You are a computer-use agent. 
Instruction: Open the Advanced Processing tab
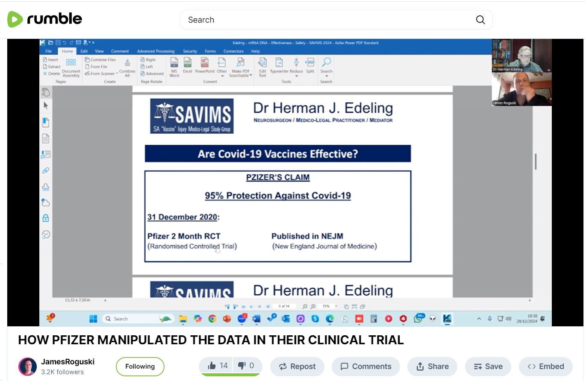[156, 51]
